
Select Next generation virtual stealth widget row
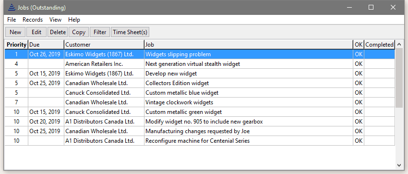[x=200, y=64]
